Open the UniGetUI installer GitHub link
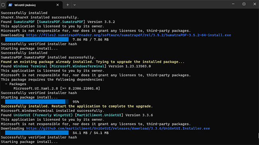The width and height of the screenshot is (259, 145). point(118,128)
